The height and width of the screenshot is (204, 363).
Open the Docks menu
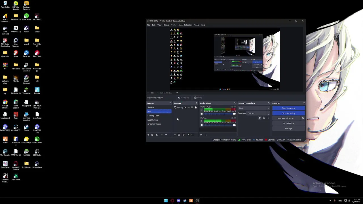click(x=166, y=25)
